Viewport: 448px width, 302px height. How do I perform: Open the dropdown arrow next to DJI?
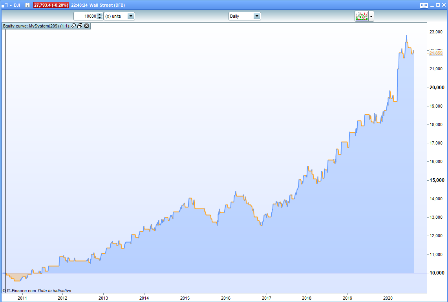[x=11, y=5]
